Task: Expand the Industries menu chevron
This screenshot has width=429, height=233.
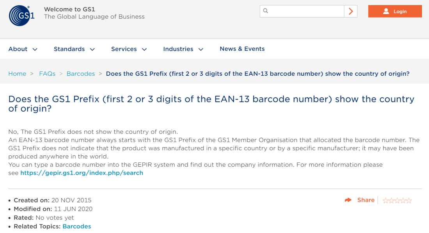Action: [x=201, y=50]
